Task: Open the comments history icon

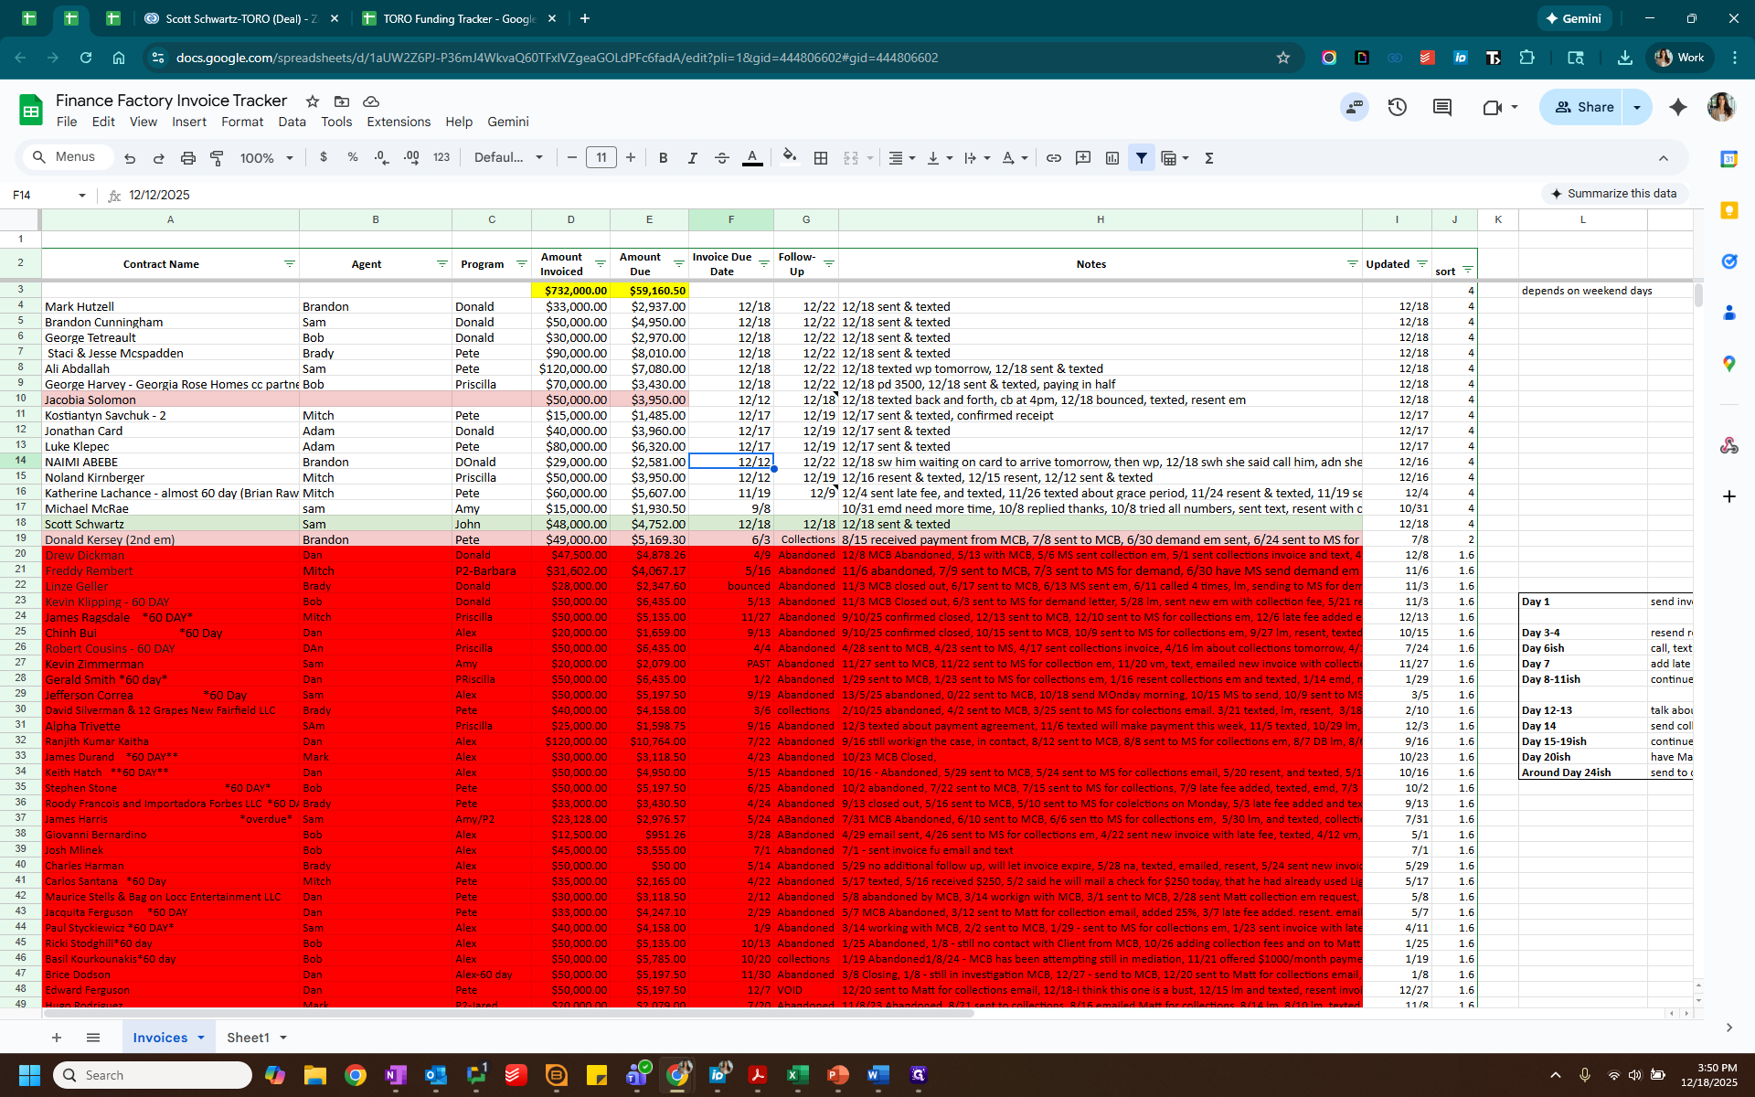Action: pyautogui.click(x=1442, y=107)
